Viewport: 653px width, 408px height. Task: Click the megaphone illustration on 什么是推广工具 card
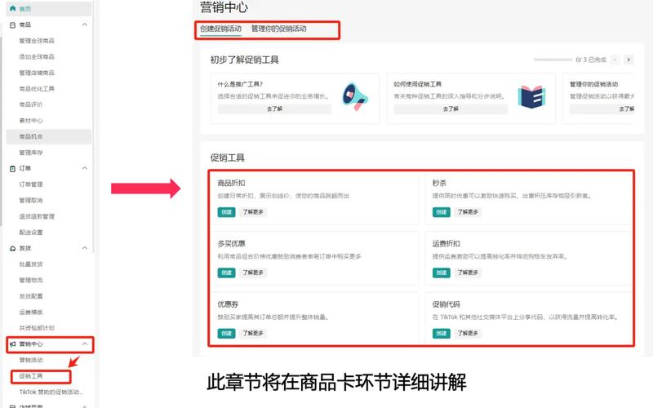point(355,96)
